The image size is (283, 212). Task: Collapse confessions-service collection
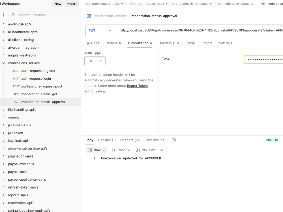[4, 63]
